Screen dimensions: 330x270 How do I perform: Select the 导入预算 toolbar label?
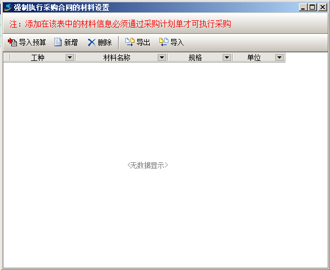(32, 42)
